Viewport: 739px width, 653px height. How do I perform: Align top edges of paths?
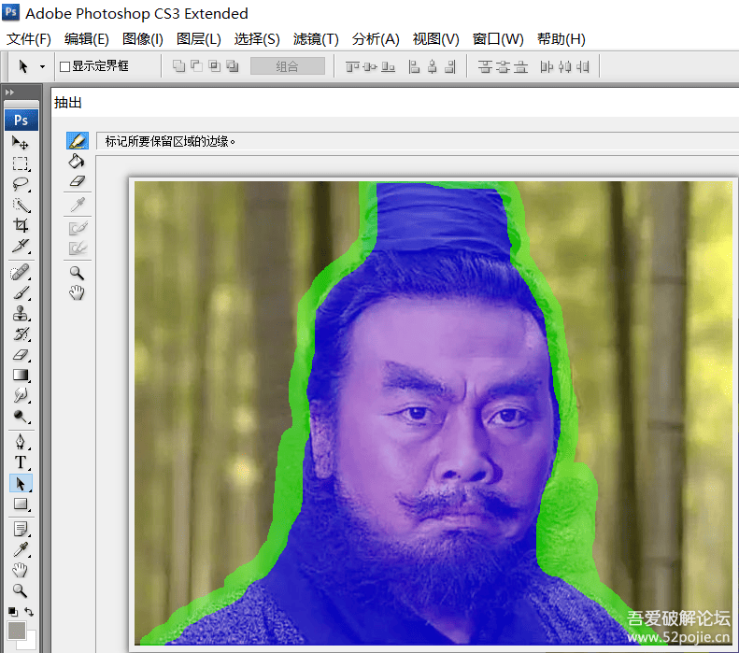[x=352, y=67]
